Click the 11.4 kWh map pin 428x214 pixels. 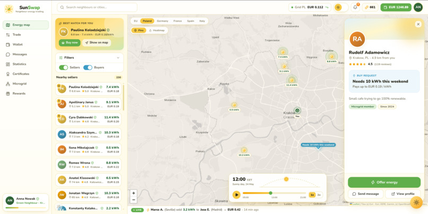(292, 80)
